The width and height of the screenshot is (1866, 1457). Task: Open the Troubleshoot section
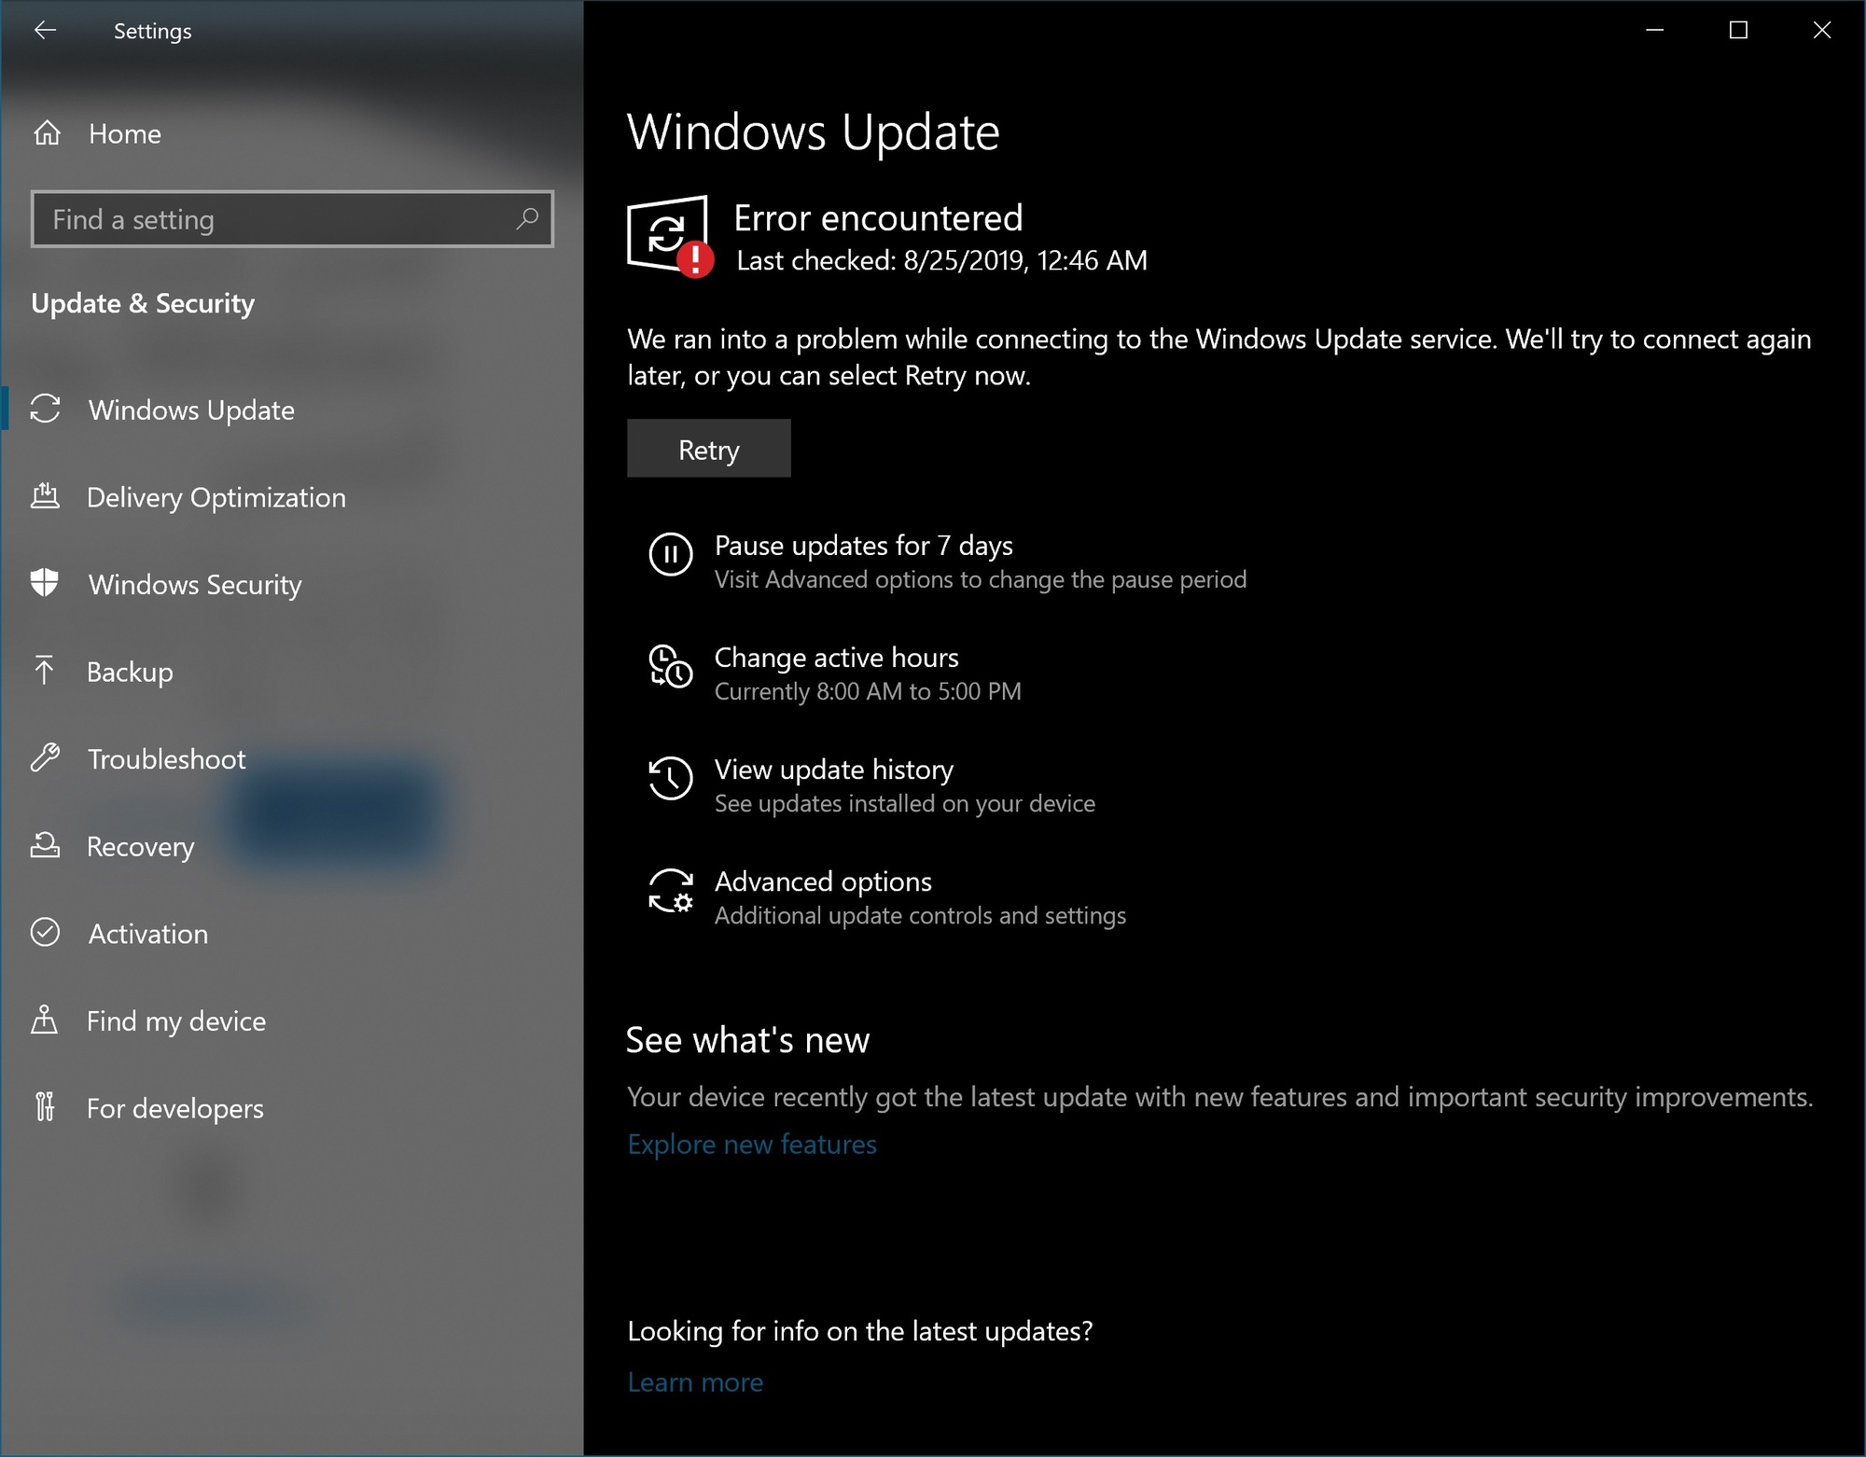pyautogui.click(x=167, y=759)
